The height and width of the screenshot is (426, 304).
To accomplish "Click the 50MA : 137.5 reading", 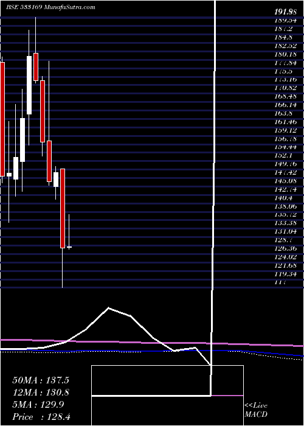I will (41, 380).
